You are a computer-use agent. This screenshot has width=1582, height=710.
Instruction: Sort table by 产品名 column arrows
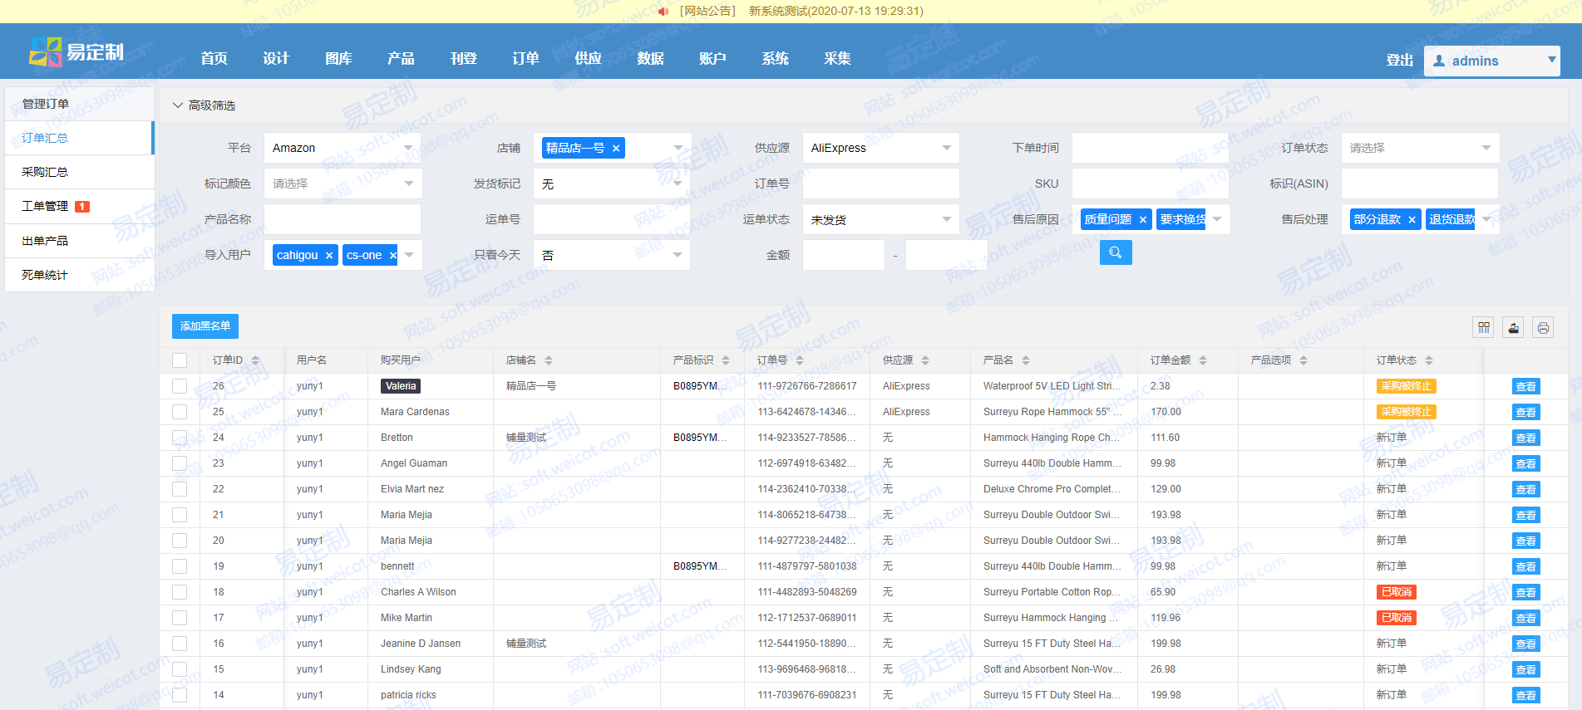(x=1026, y=360)
